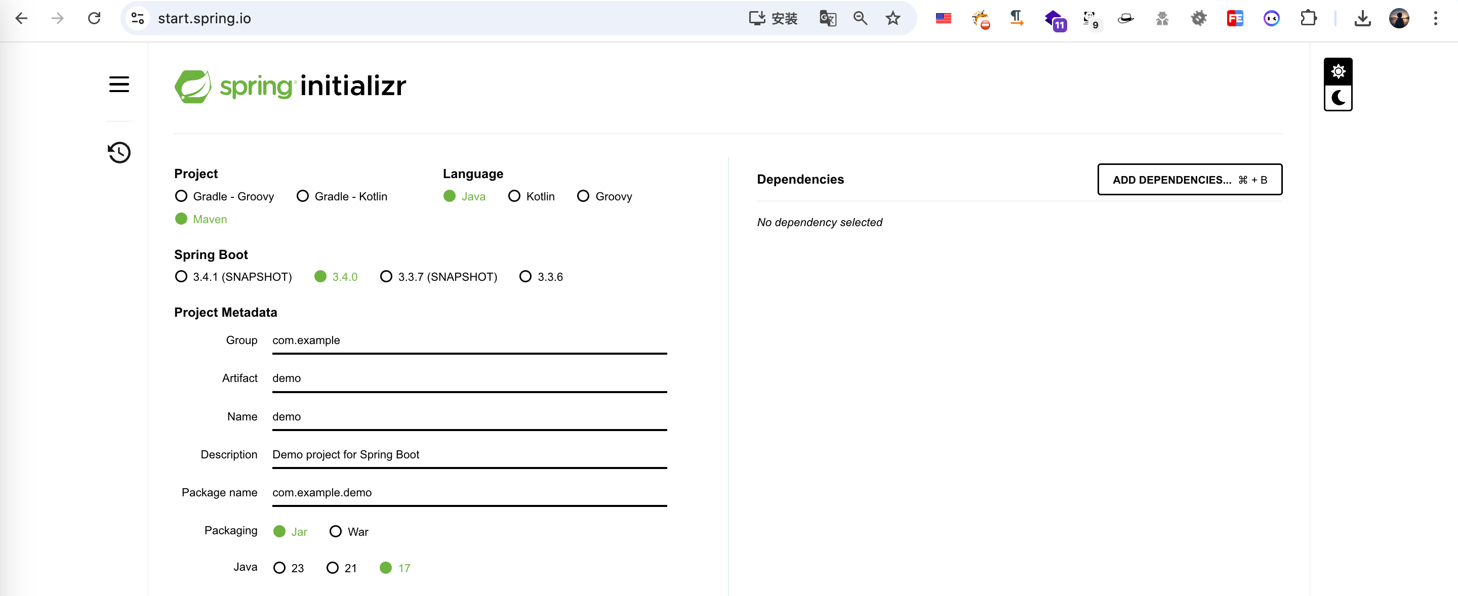Set packaging to War
1458x596 pixels.
[349, 532]
